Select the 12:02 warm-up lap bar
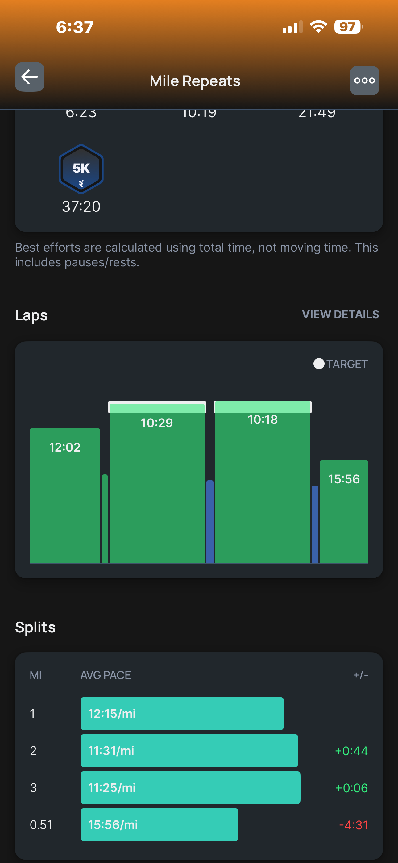 pyautogui.click(x=65, y=496)
